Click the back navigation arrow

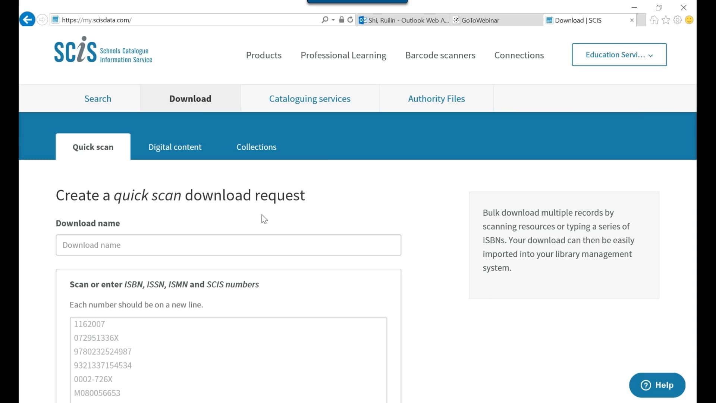[x=26, y=19]
